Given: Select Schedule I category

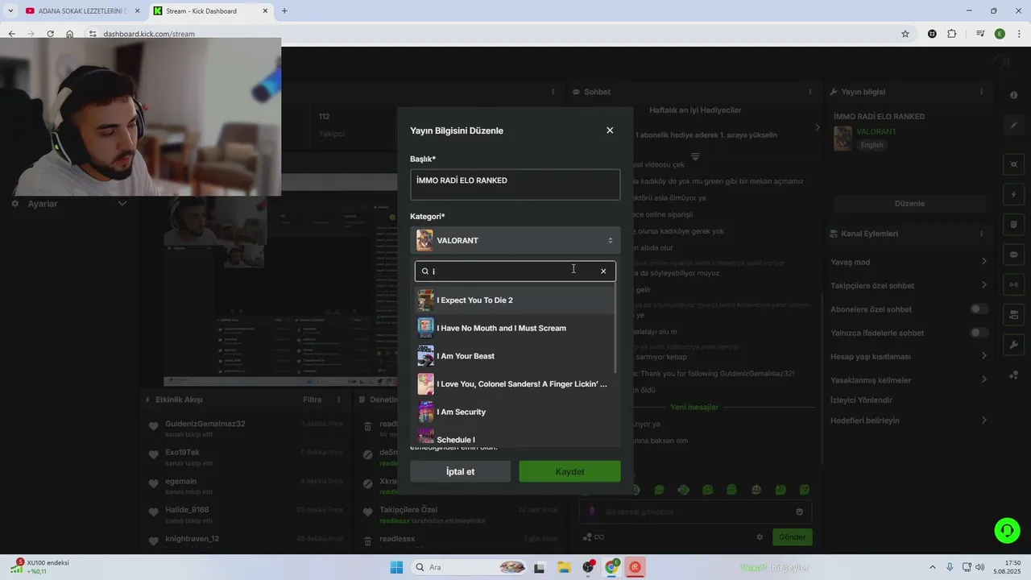Looking at the screenshot, I should point(515,437).
